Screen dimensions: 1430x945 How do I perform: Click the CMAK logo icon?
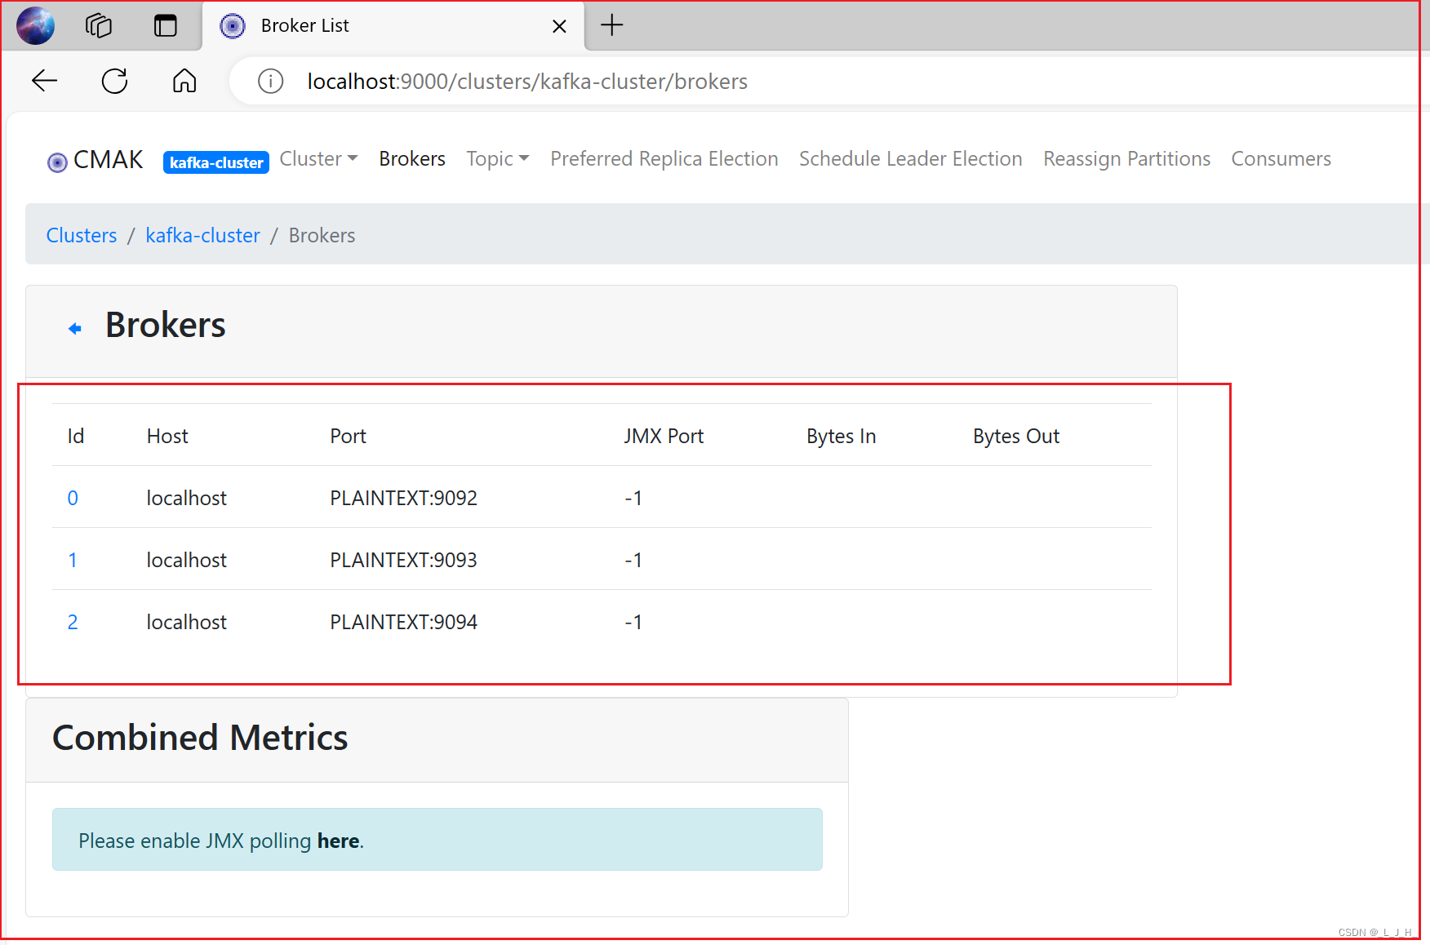56,161
